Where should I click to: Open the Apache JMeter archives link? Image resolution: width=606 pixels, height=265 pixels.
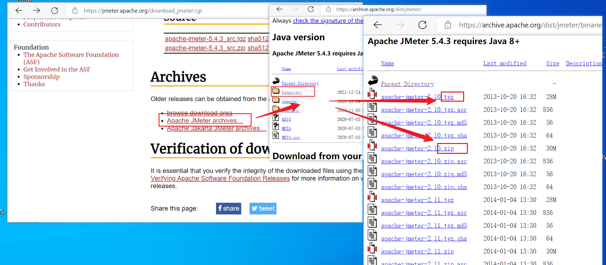(x=205, y=121)
